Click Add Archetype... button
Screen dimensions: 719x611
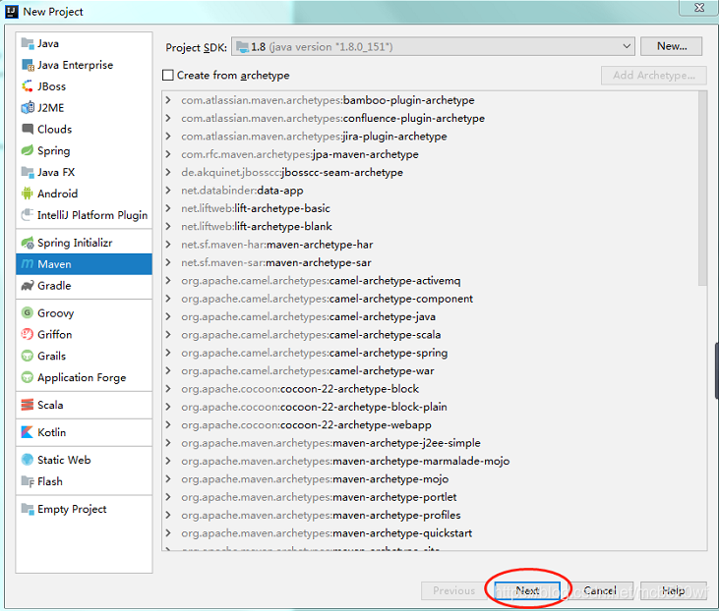click(x=654, y=75)
